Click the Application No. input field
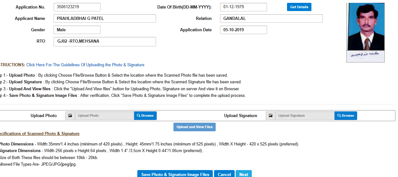Viewport: 398px width, 177px height. point(77,7)
